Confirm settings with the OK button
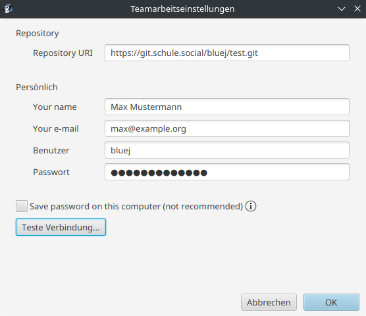Image resolution: width=366 pixels, height=316 pixels. (331, 302)
